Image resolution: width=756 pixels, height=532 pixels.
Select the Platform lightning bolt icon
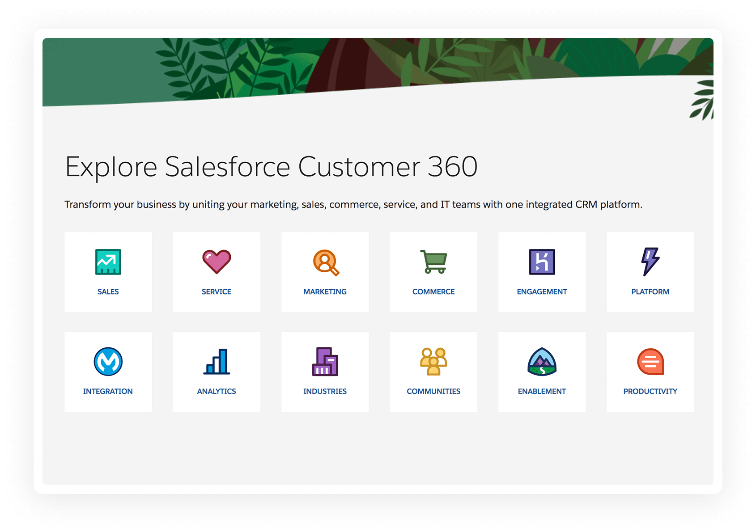pos(650,261)
